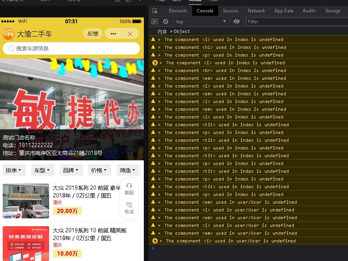Open the 20.00万 car listing thumbnail

click(26, 201)
